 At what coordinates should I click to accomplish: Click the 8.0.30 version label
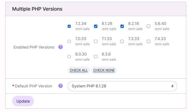tap(81, 54)
